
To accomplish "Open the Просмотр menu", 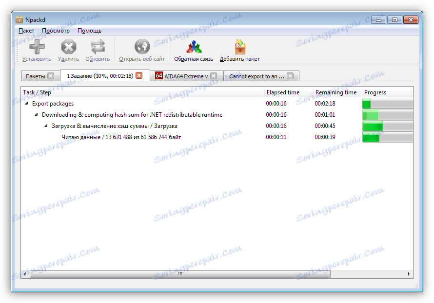I will [x=56, y=31].
